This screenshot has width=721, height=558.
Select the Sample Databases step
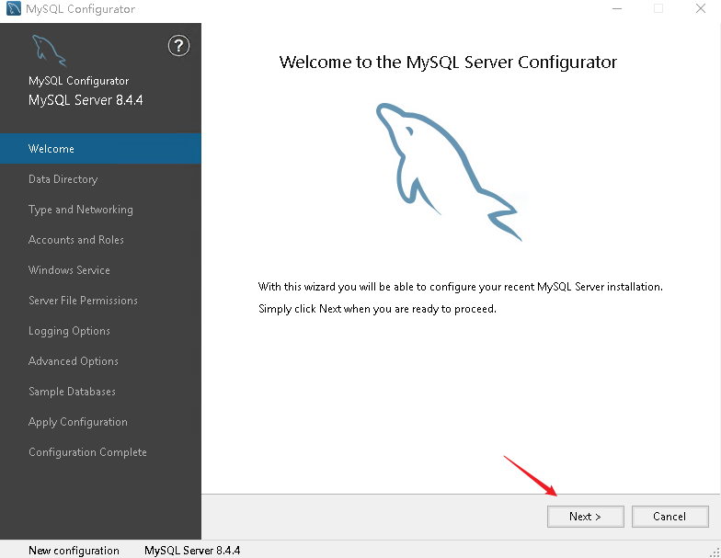click(x=101, y=392)
